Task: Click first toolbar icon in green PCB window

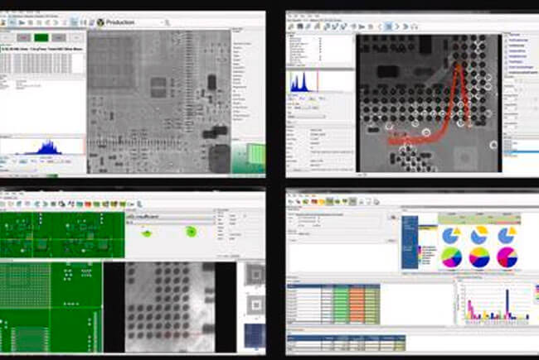Action: click(5, 203)
